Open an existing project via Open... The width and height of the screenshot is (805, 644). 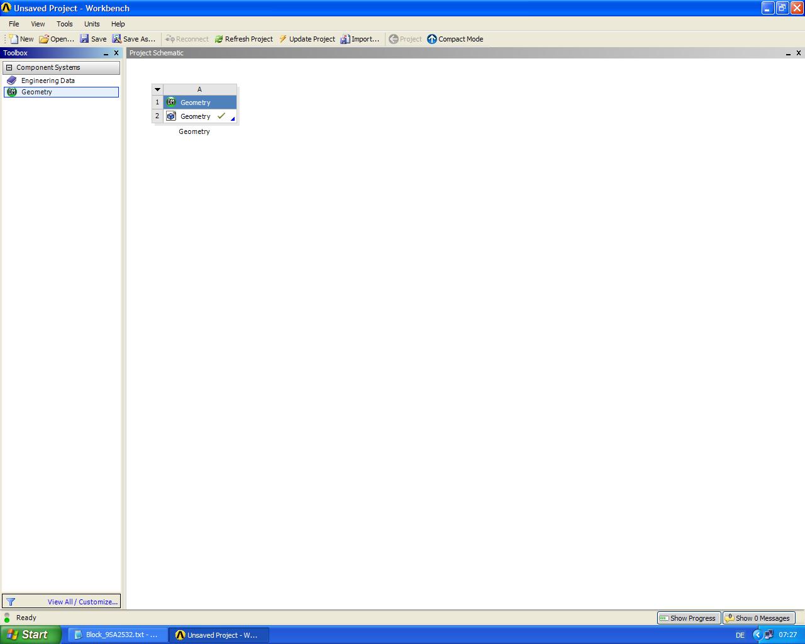click(57, 39)
